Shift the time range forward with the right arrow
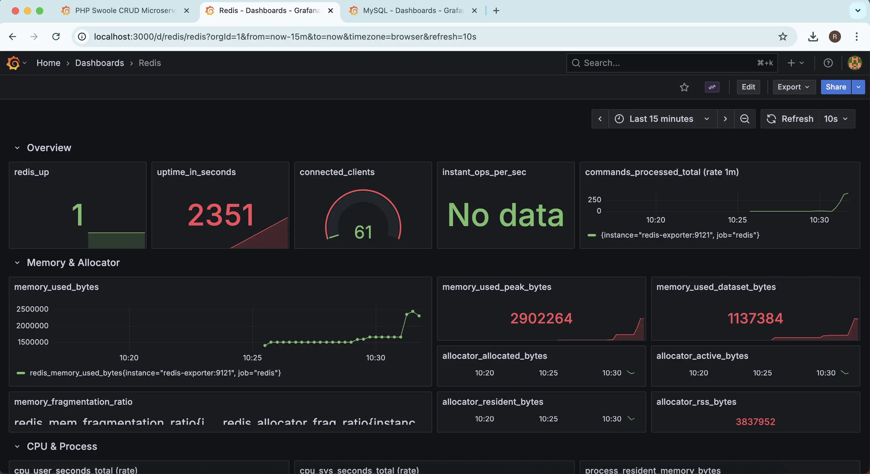The image size is (870, 474). 725,119
